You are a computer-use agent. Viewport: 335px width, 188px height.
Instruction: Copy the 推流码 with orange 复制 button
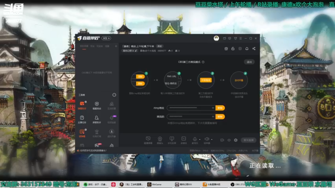(x=220, y=117)
